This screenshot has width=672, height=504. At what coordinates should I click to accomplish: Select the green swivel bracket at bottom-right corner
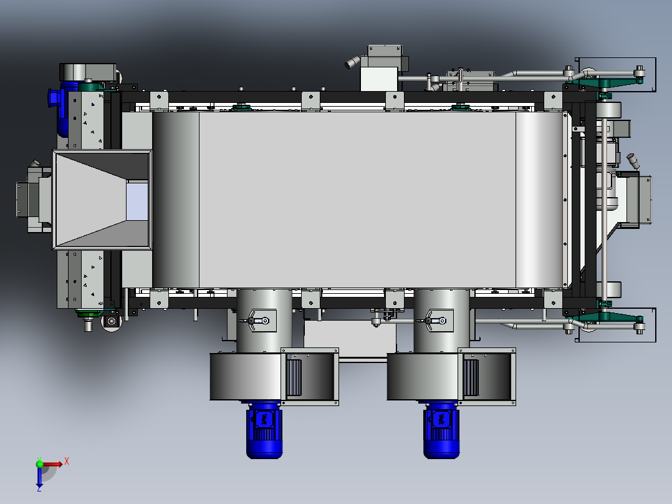click(607, 318)
